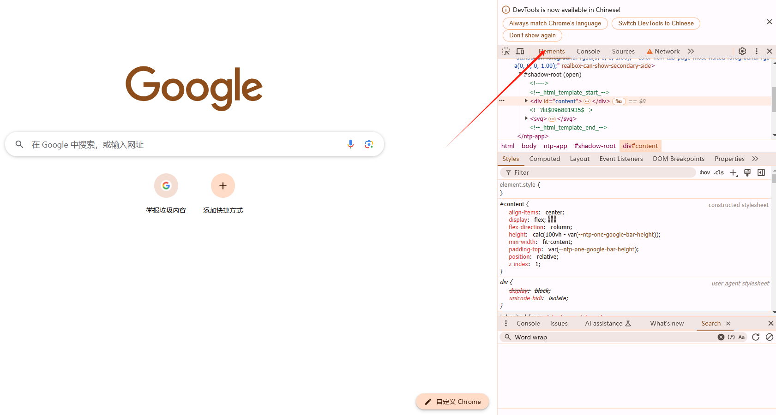Click Switch DevTools to Chinese button
Screen dimensions: 776x415
click(656, 24)
